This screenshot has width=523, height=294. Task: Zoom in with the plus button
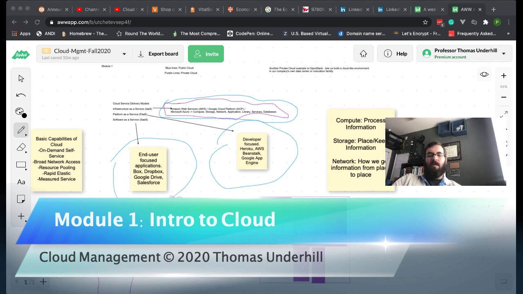pyautogui.click(x=504, y=76)
